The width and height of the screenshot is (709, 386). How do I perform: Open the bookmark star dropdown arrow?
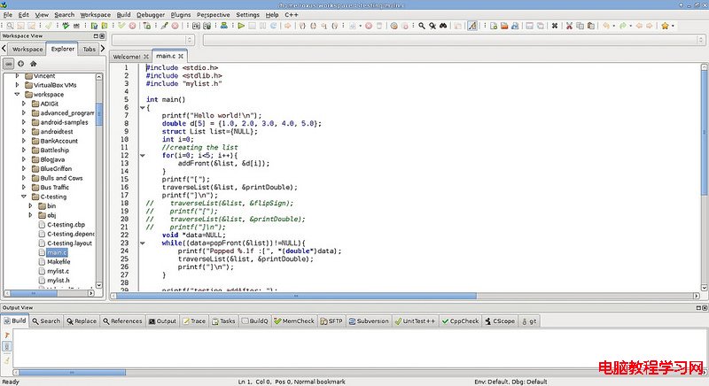tap(673, 26)
